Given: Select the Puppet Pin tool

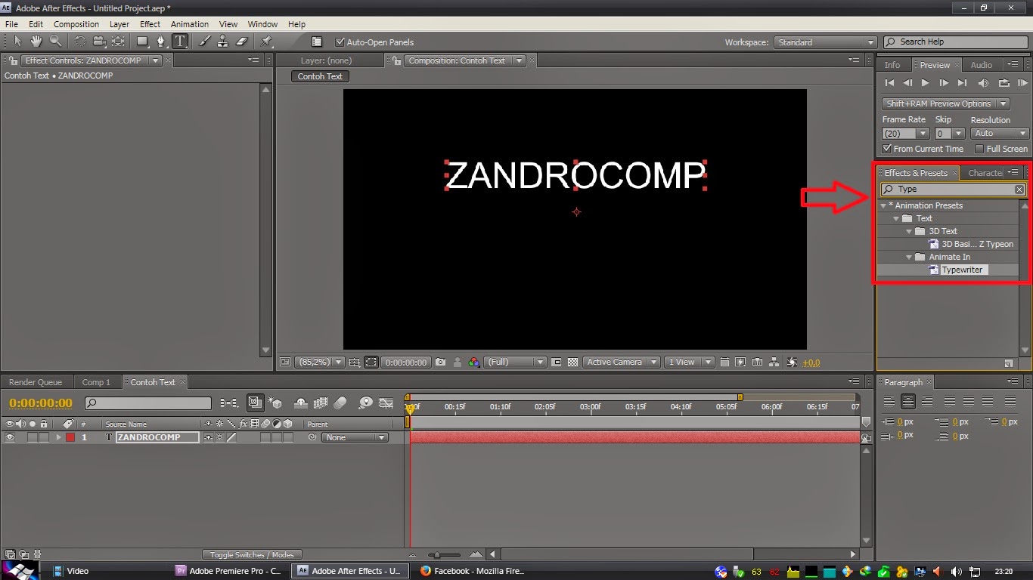Looking at the screenshot, I should click(x=267, y=42).
